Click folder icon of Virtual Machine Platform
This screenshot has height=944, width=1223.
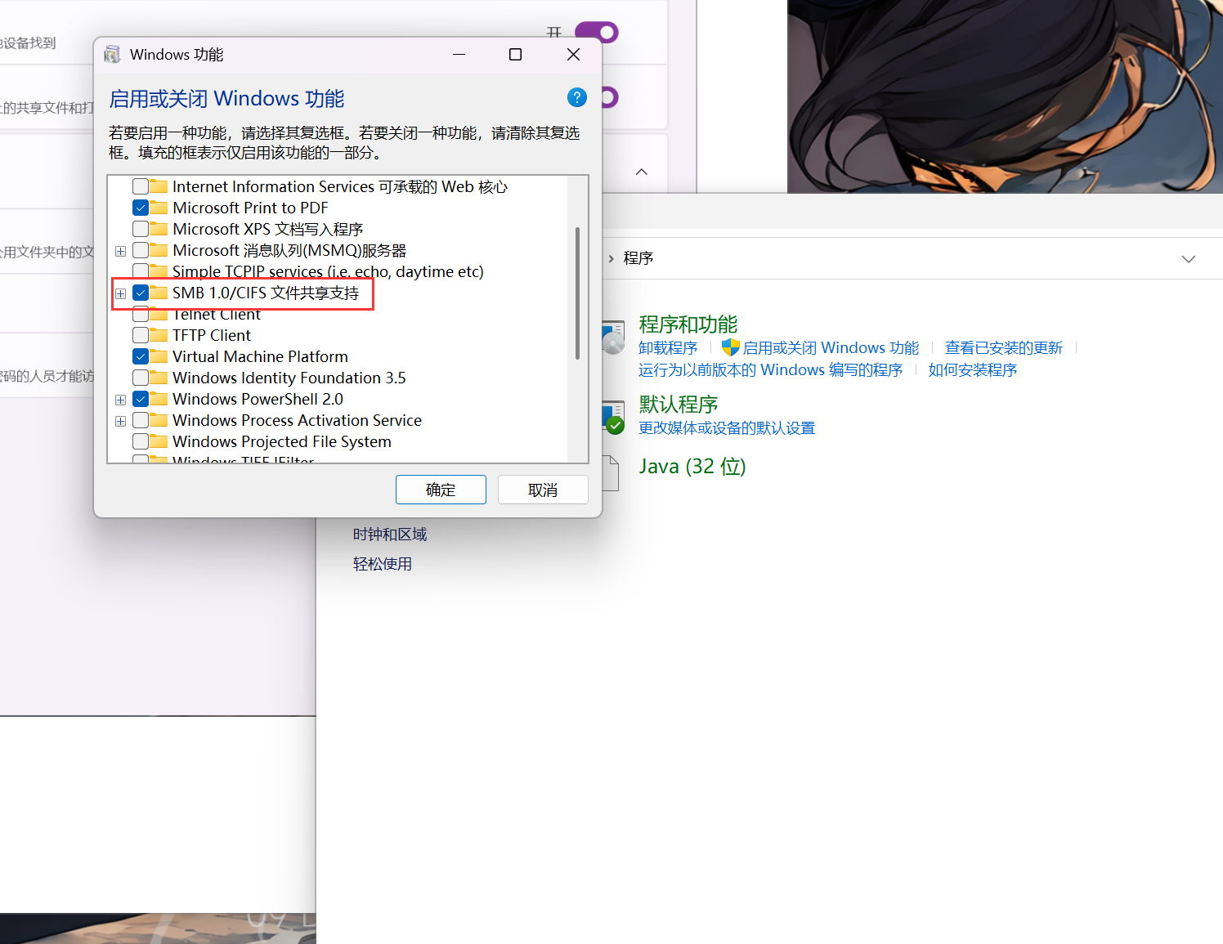click(x=159, y=356)
